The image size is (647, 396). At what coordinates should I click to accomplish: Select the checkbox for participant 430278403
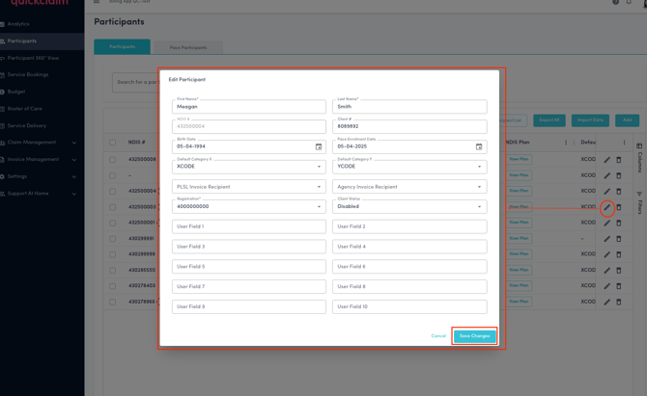[113, 286]
